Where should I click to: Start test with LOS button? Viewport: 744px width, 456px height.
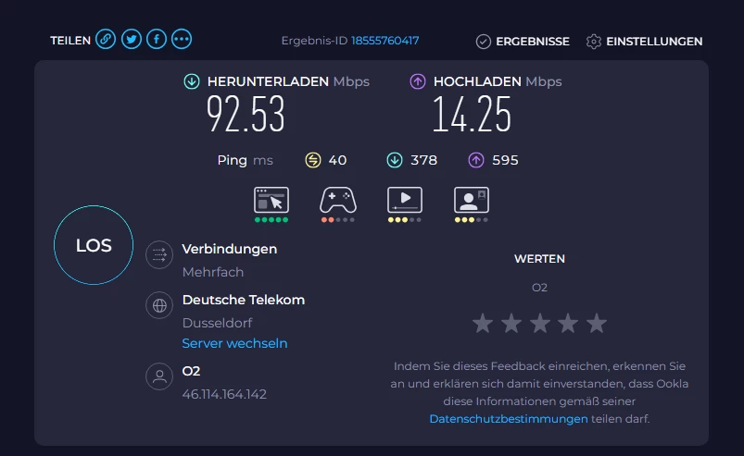[x=94, y=245]
